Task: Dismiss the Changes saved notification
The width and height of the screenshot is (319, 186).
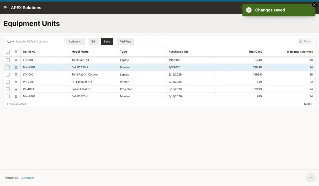Action: click(x=314, y=5)
